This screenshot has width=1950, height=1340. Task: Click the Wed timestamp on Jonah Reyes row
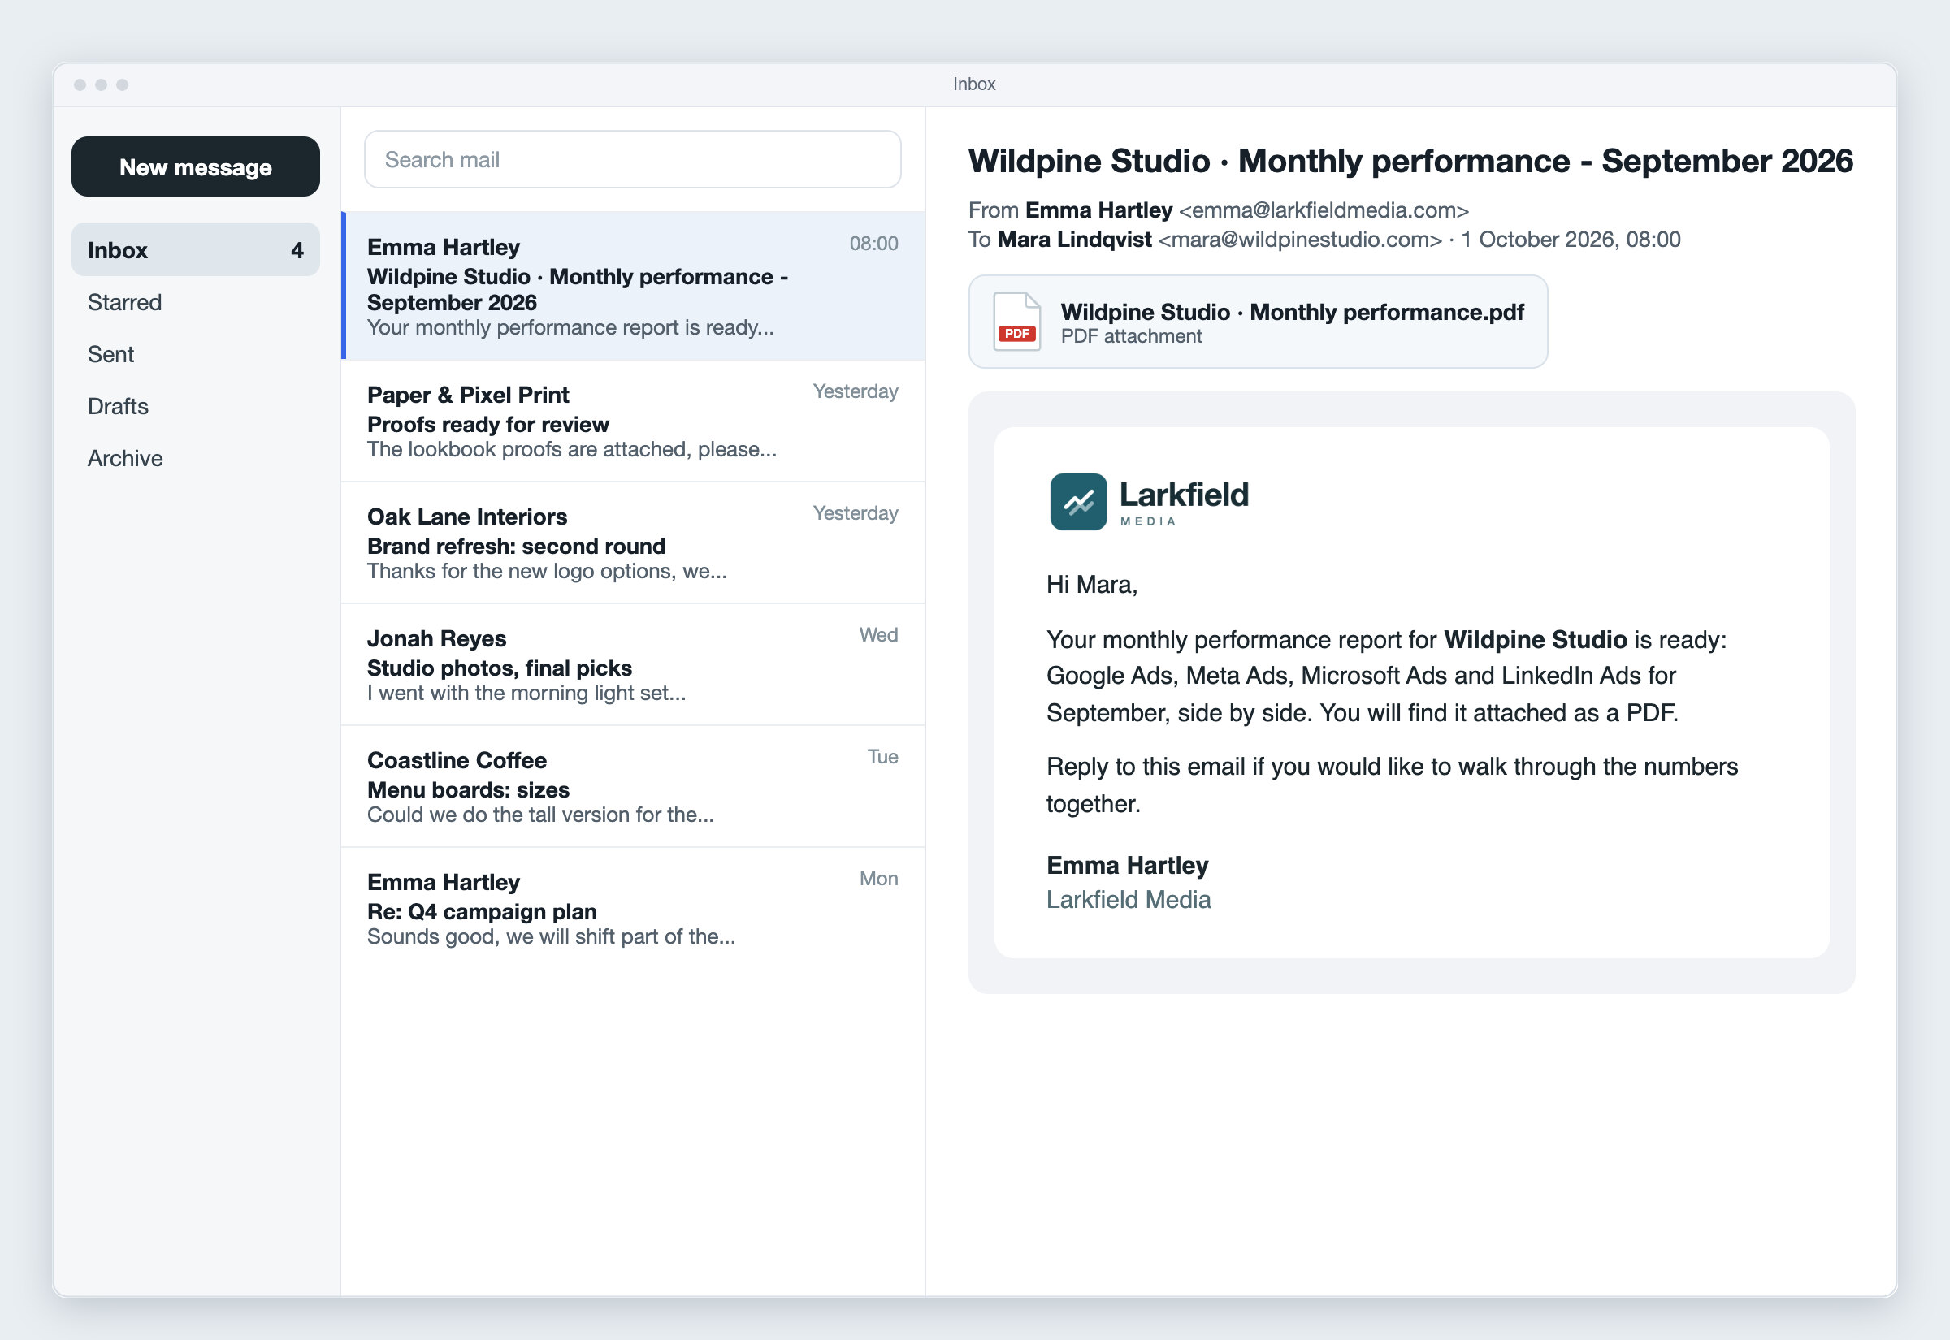pos(878,635)
